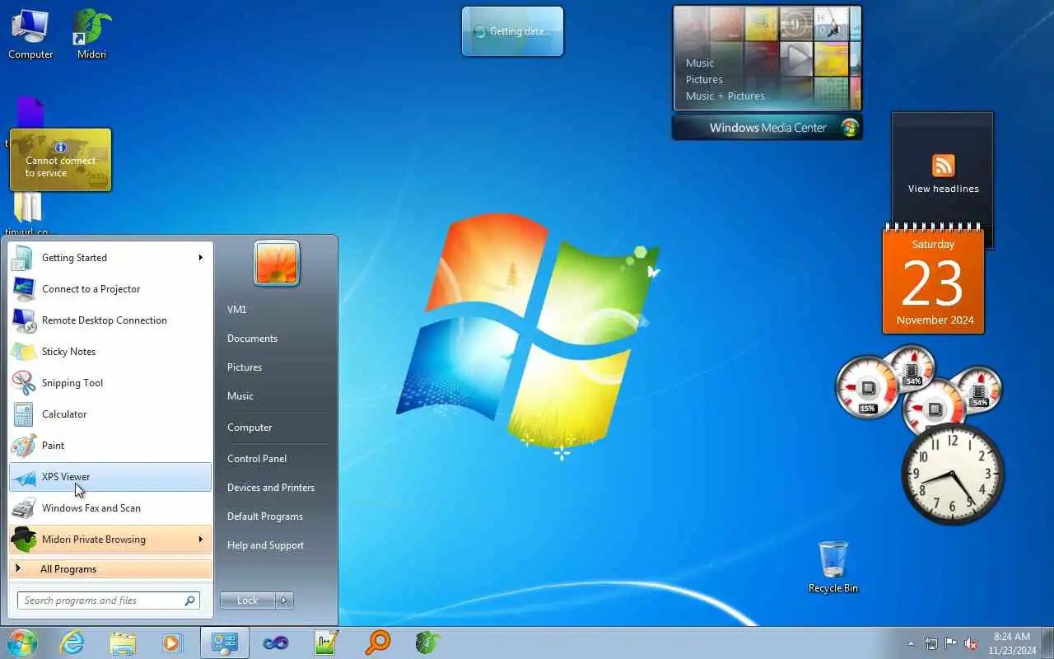Show hidden tray icons arrow

[911, 644]
